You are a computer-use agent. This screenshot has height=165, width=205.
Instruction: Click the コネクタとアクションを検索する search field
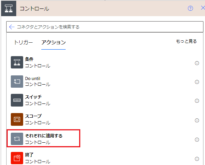[105, 27]
